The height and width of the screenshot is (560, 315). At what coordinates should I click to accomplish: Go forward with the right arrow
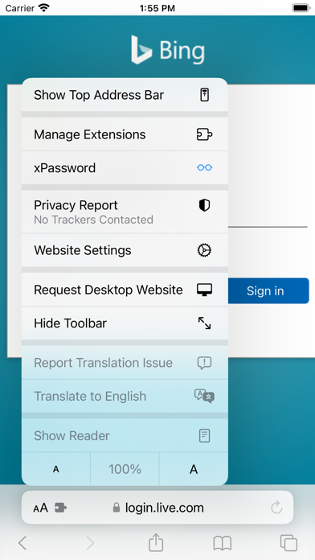point(90,543)
